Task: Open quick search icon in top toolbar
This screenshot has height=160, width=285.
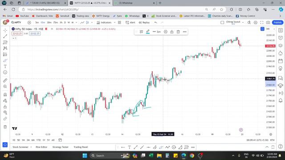Action: [249, 23]
